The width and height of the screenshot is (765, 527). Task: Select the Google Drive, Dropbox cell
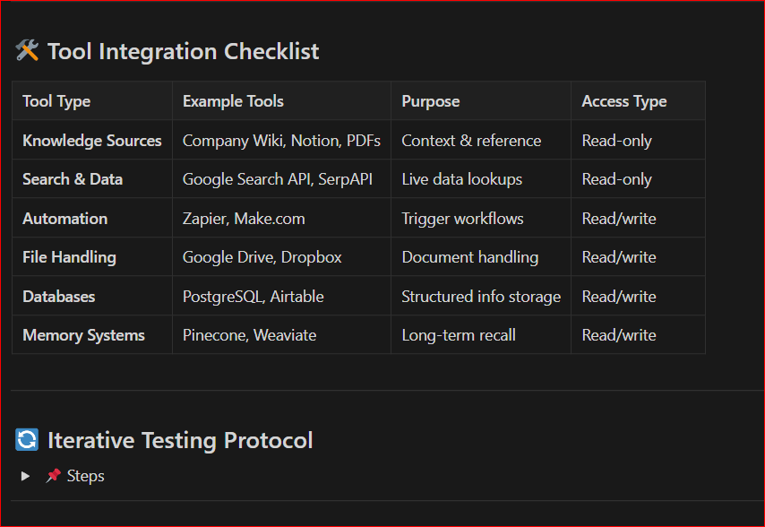pyautogui.click(x=262, y=257)
